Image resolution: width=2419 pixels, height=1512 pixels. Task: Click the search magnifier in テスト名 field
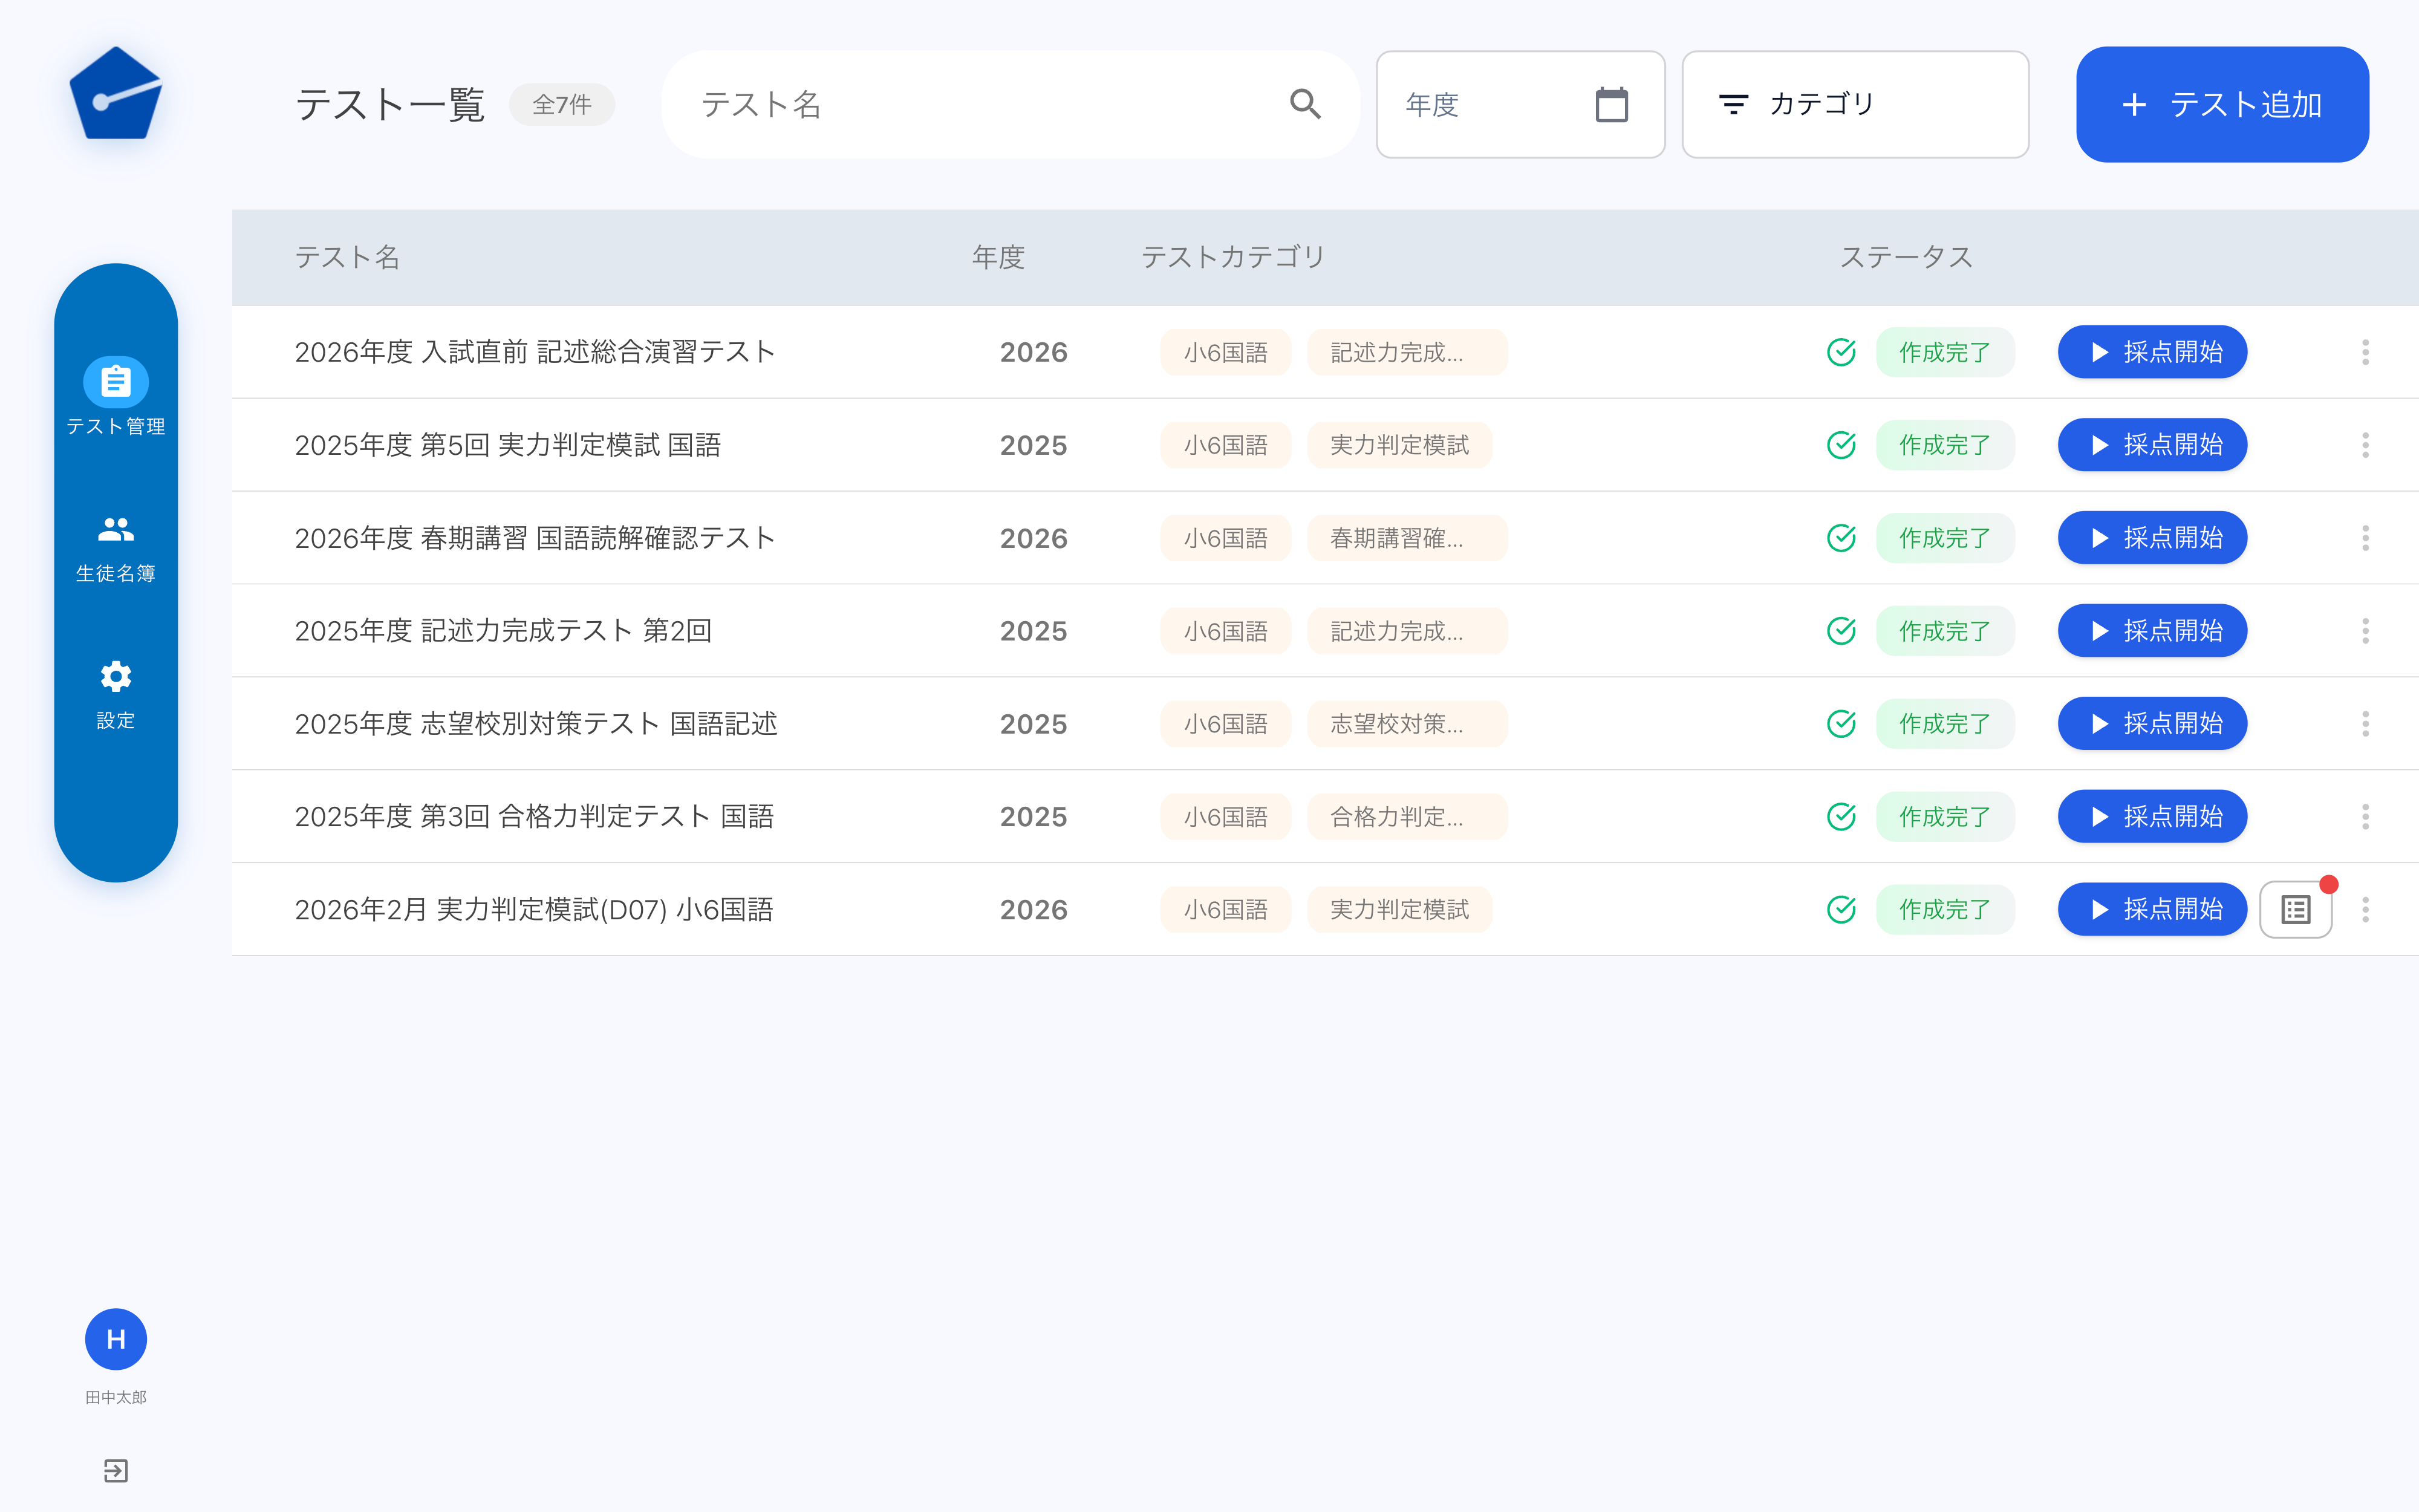tap(1304, 103)
